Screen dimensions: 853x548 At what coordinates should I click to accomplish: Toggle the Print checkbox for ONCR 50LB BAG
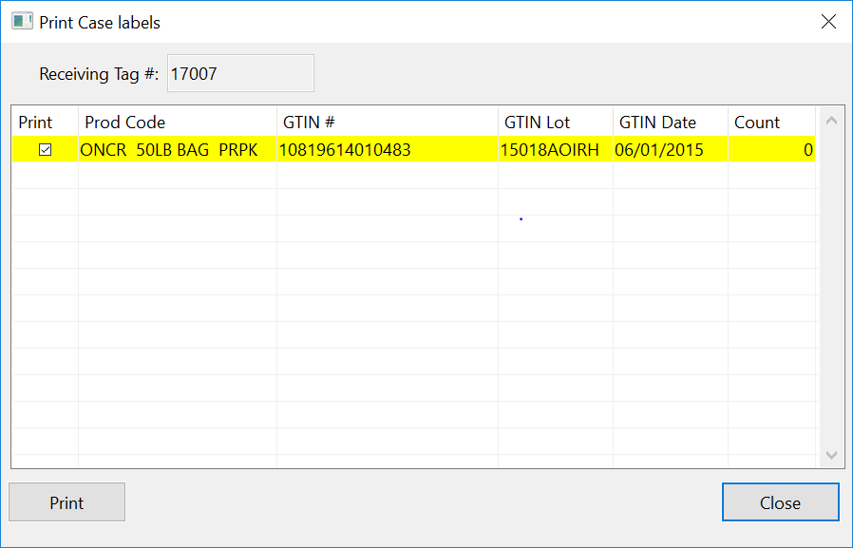point(45,150)
